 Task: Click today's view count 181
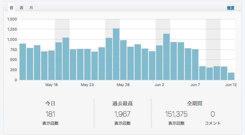50,114
